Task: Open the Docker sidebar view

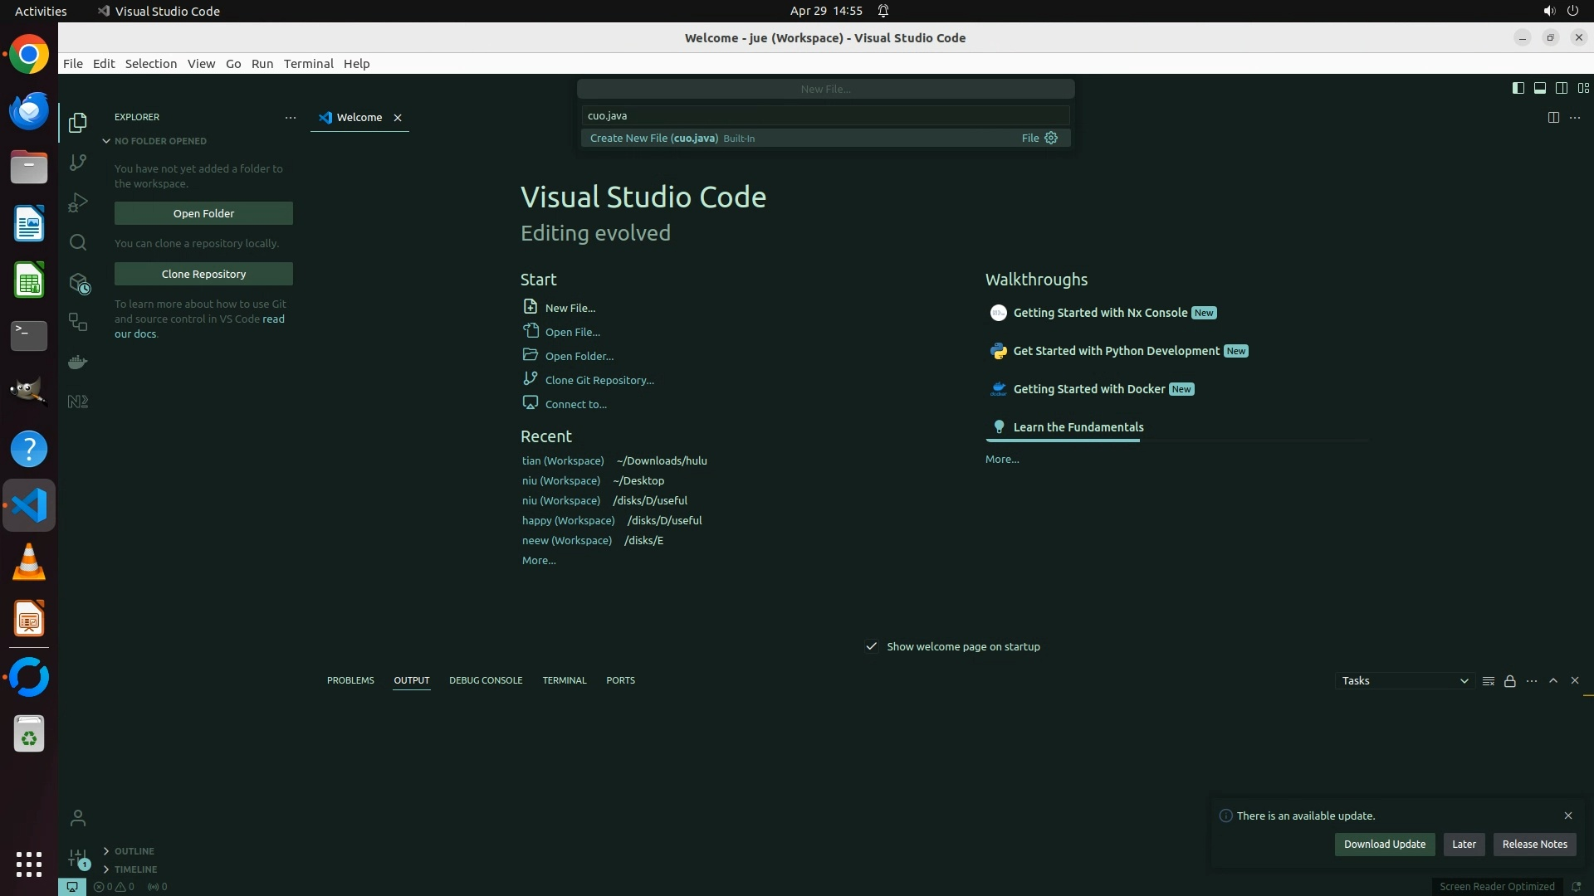Action: [x=78, y=362]
